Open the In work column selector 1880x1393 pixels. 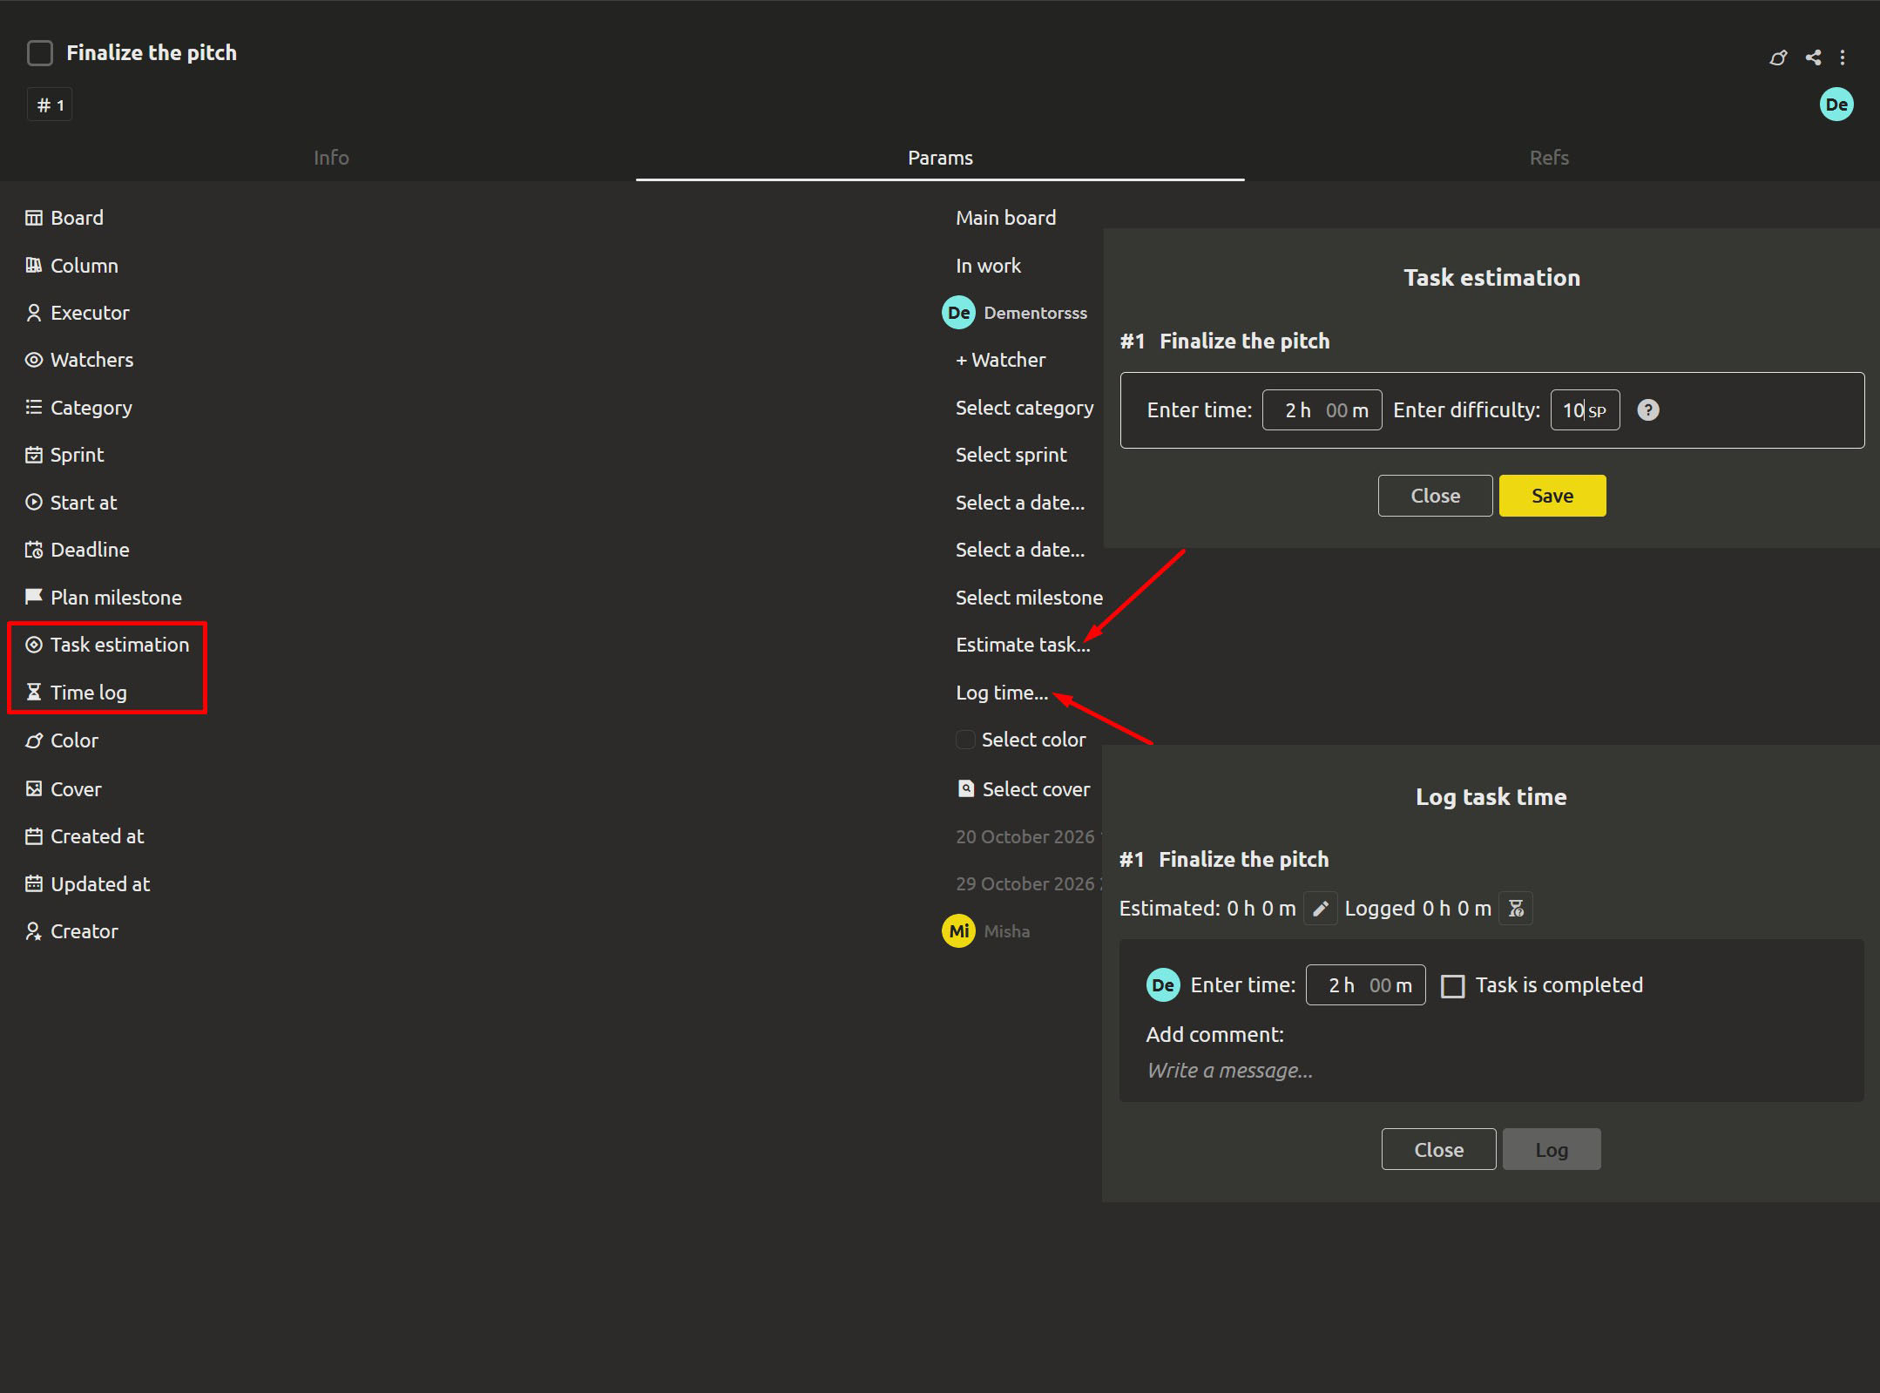[988, 266]
